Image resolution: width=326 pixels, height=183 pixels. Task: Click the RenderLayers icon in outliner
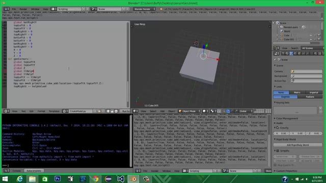(282, 27)
